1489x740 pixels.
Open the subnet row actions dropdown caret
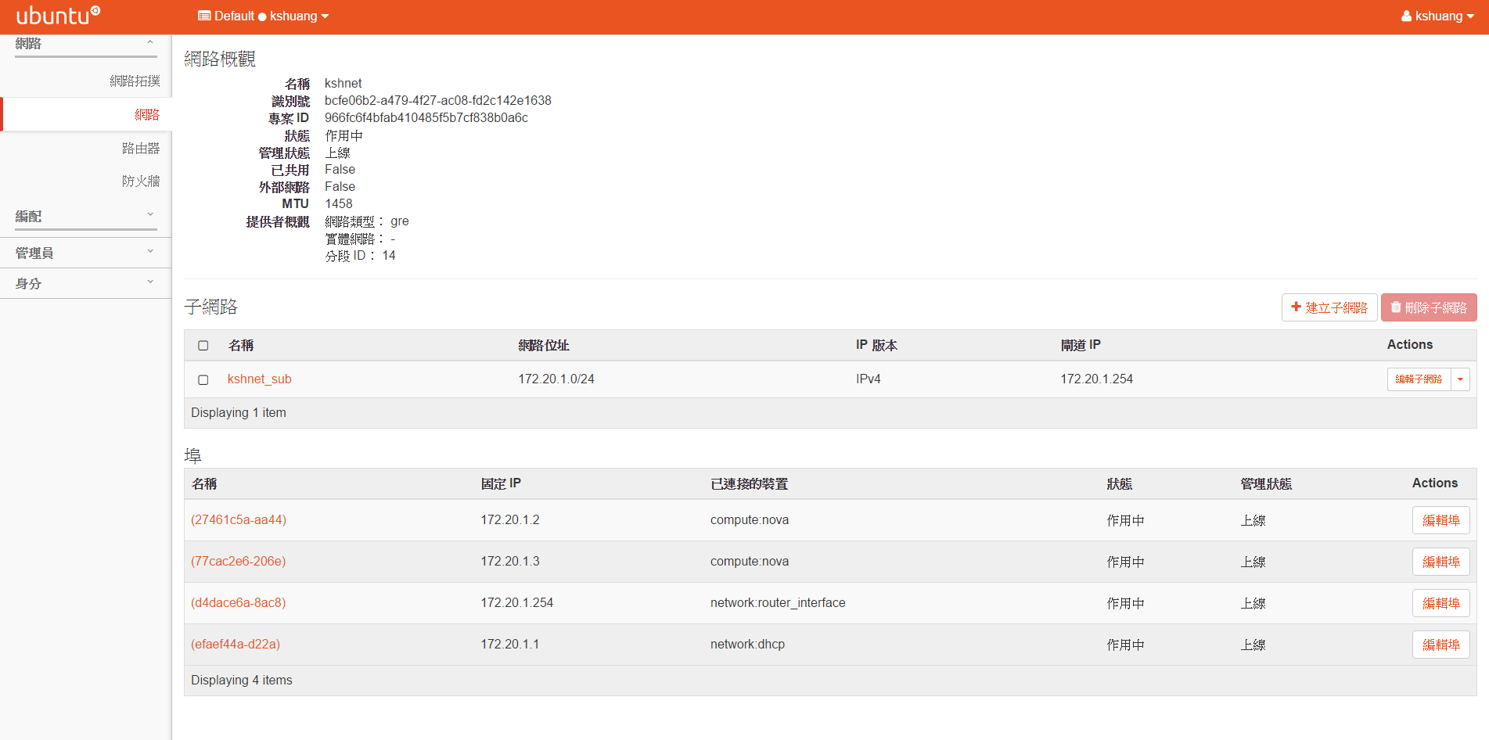click(x=1460, y=379)
